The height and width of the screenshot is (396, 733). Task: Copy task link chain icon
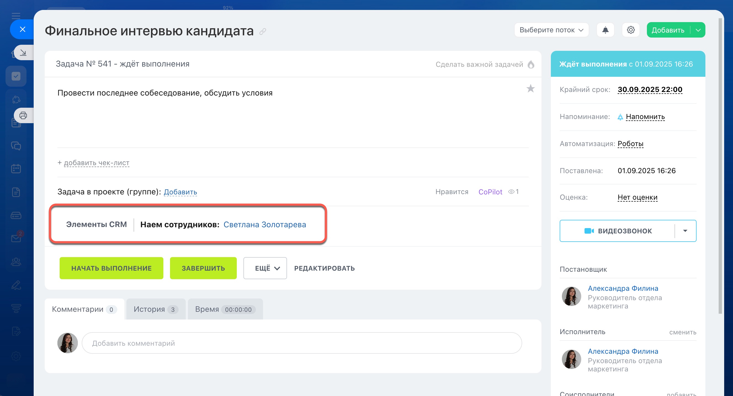click(262, 31)
